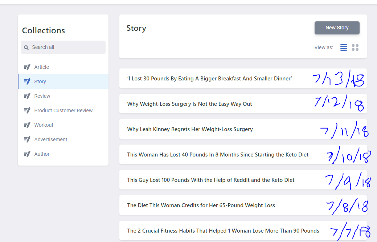
Task: Click the icon next to Product Customer Review
Action: pyautogui.click(x=27, y=110)
